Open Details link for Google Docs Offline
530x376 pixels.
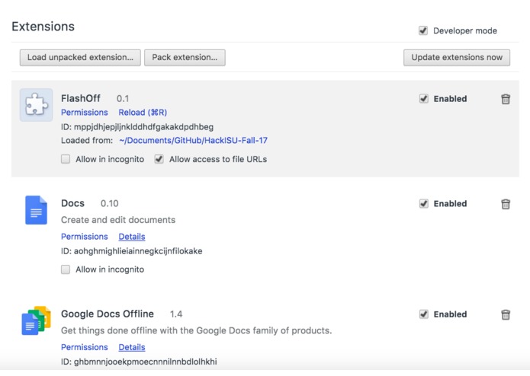tap(132, 347)
